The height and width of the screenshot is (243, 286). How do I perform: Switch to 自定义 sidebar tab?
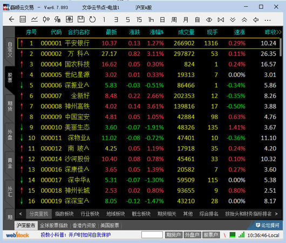click(9, 50)
